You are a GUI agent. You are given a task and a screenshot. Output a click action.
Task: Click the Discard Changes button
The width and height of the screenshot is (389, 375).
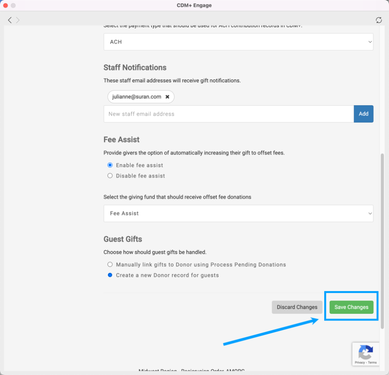(x=297, y=307)
